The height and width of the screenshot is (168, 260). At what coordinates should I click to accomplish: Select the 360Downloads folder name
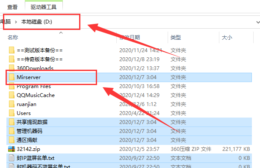[x=35, y=68]
